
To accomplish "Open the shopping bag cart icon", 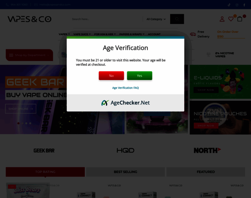I will (x=239, y=19).
